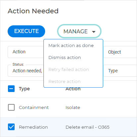
Task: Click the Action Needed heading
Action: [33, 11]
